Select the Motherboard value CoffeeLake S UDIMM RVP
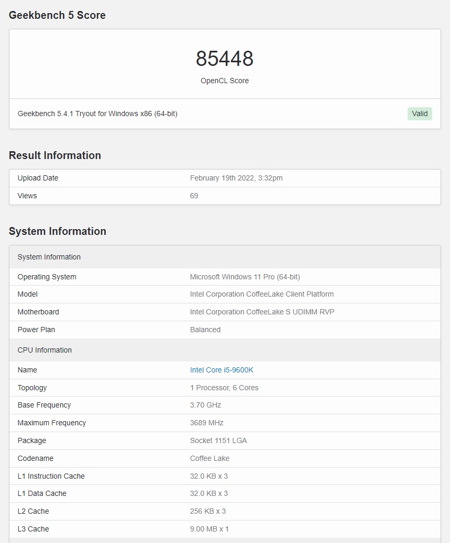The height and width of the screenshot is (543, 450). (262, 312)
